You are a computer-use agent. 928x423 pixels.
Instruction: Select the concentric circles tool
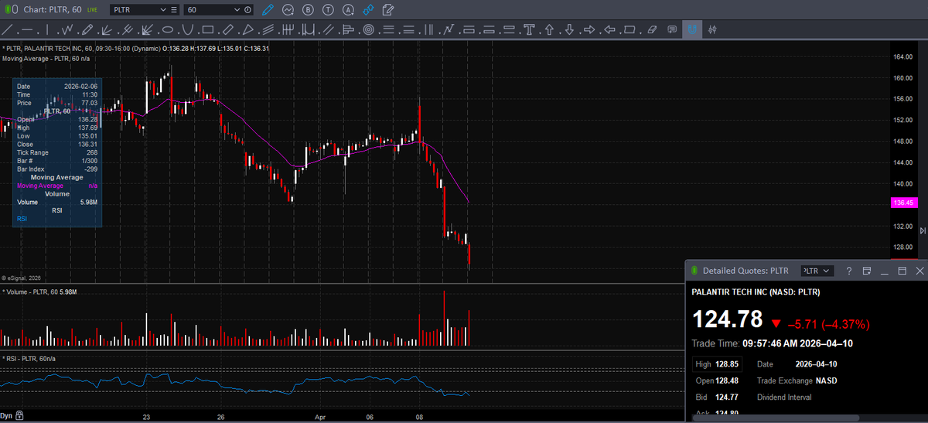[x=368, y=29]
